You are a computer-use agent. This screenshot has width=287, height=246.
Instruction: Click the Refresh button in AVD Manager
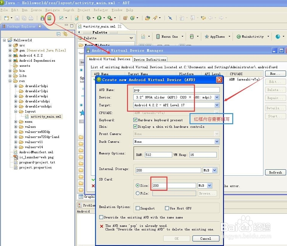275,172
